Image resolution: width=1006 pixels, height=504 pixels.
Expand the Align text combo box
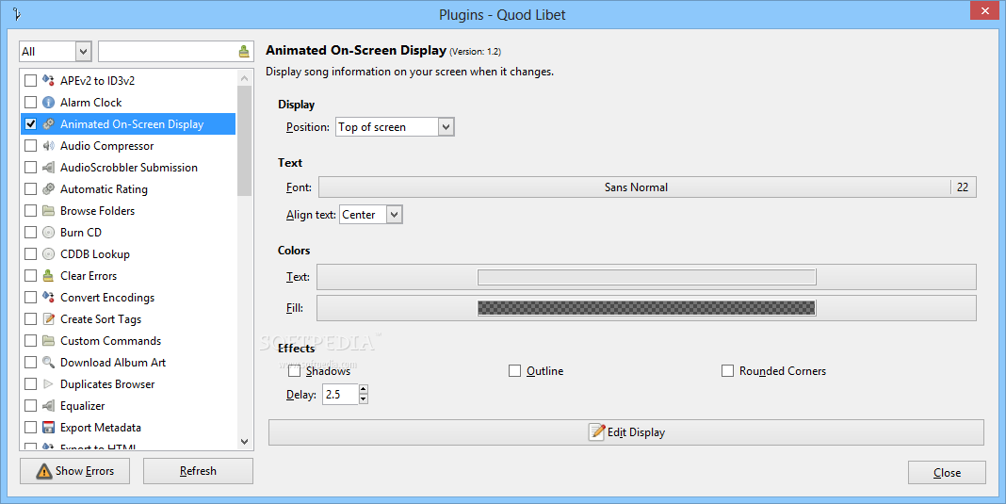(371, 215)
